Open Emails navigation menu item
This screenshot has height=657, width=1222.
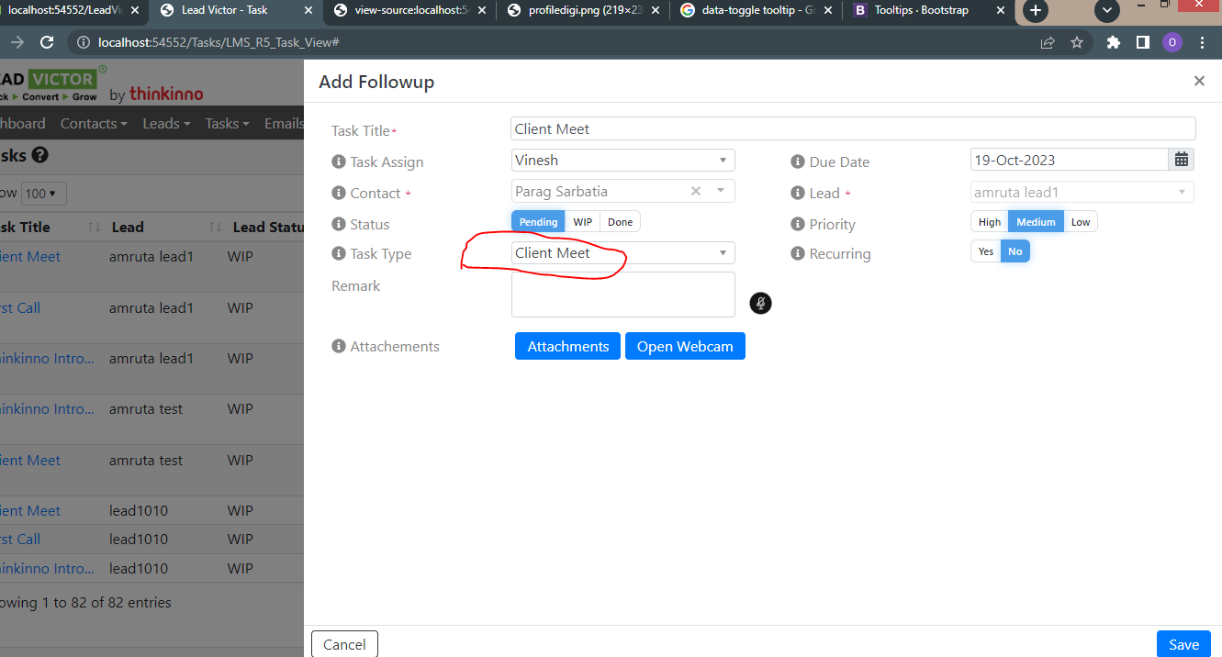(284, 123)
